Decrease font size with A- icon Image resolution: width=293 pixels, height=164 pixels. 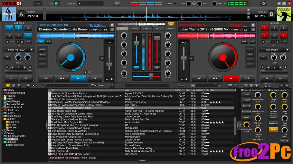click(281, 86)
